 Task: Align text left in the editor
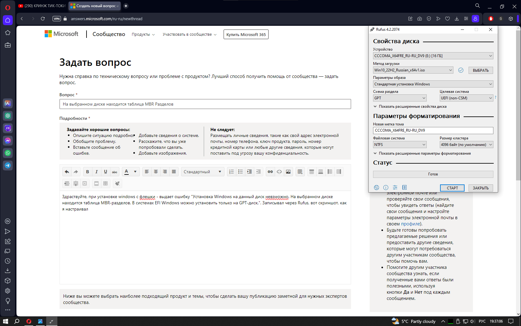click(147, 172)
